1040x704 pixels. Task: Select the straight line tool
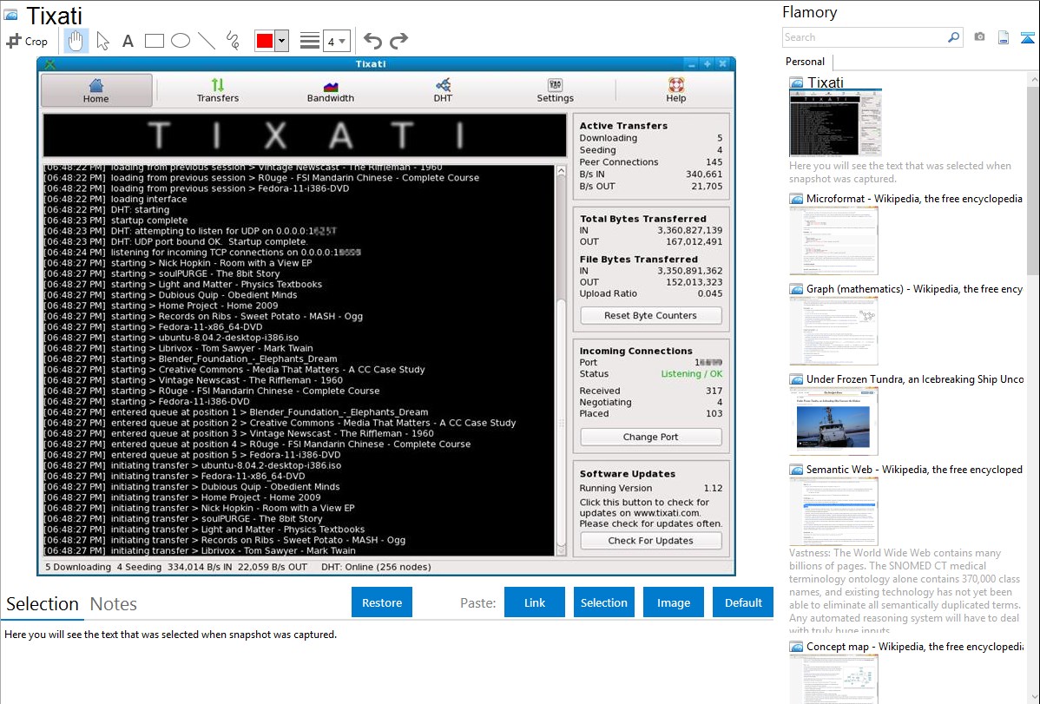(x=207, y=41)
